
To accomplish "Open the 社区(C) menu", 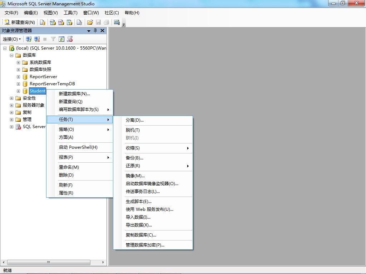I will coord(112,13).
